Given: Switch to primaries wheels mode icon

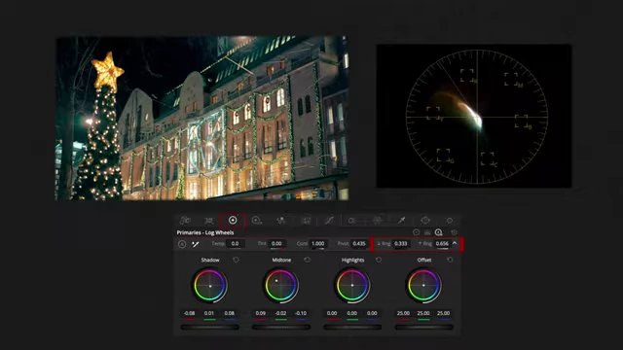Looking at the screenshot, I should click(416, 232).
